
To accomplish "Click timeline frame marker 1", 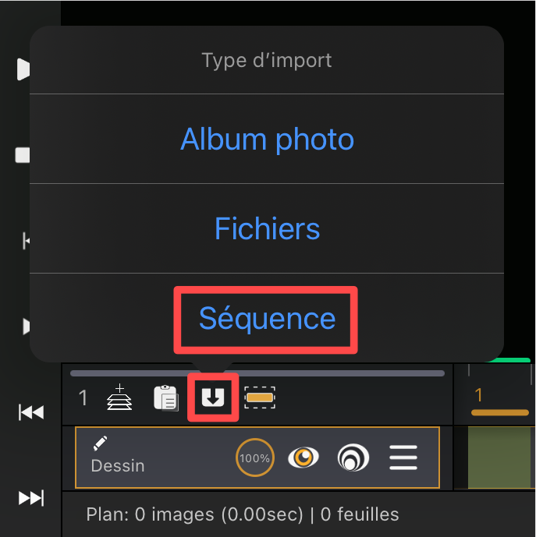I will (x=479, y=395).
